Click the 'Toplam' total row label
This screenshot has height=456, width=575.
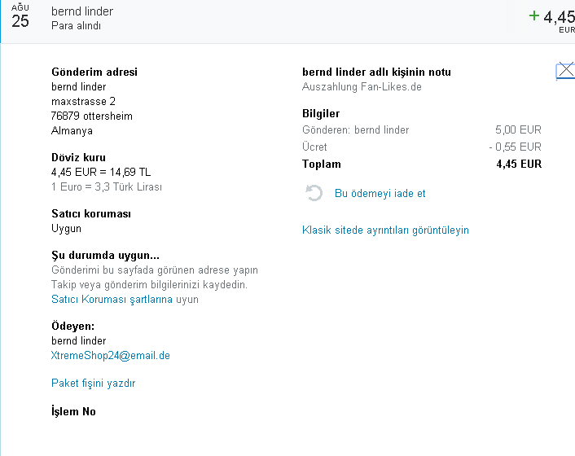322,164
